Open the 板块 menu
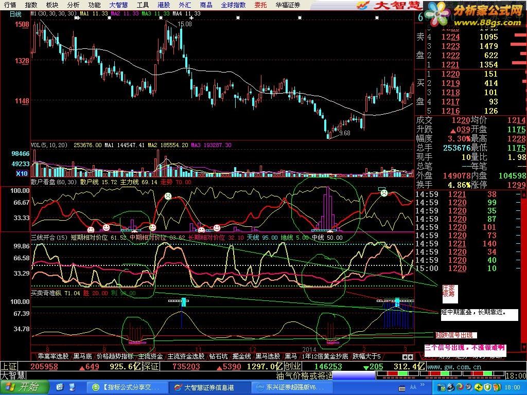 click(x=52, y=5)
